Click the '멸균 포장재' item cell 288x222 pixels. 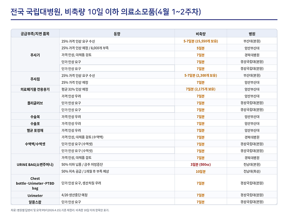pos(35,130)
